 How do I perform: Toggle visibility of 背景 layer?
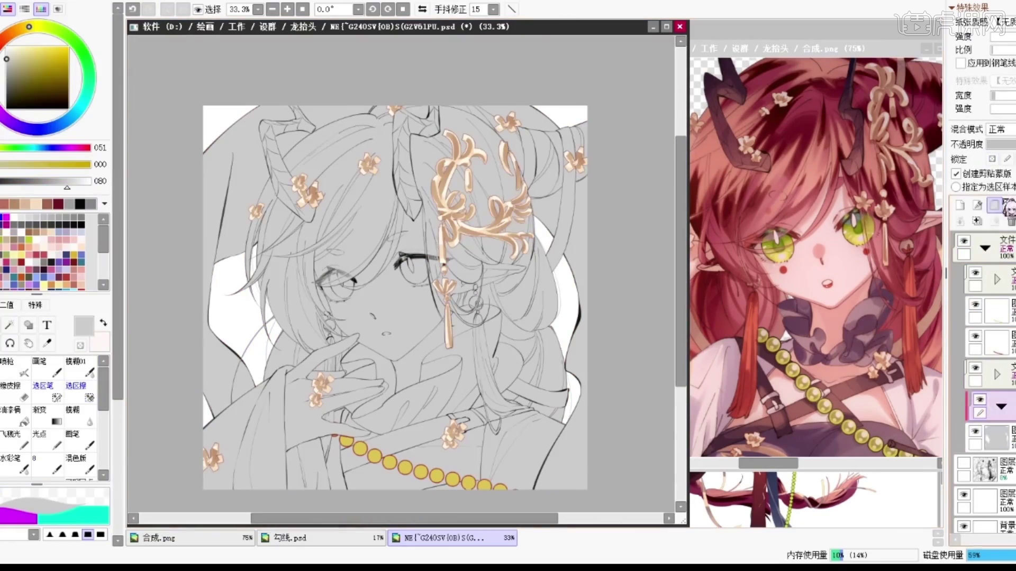[x=964, y=526]
